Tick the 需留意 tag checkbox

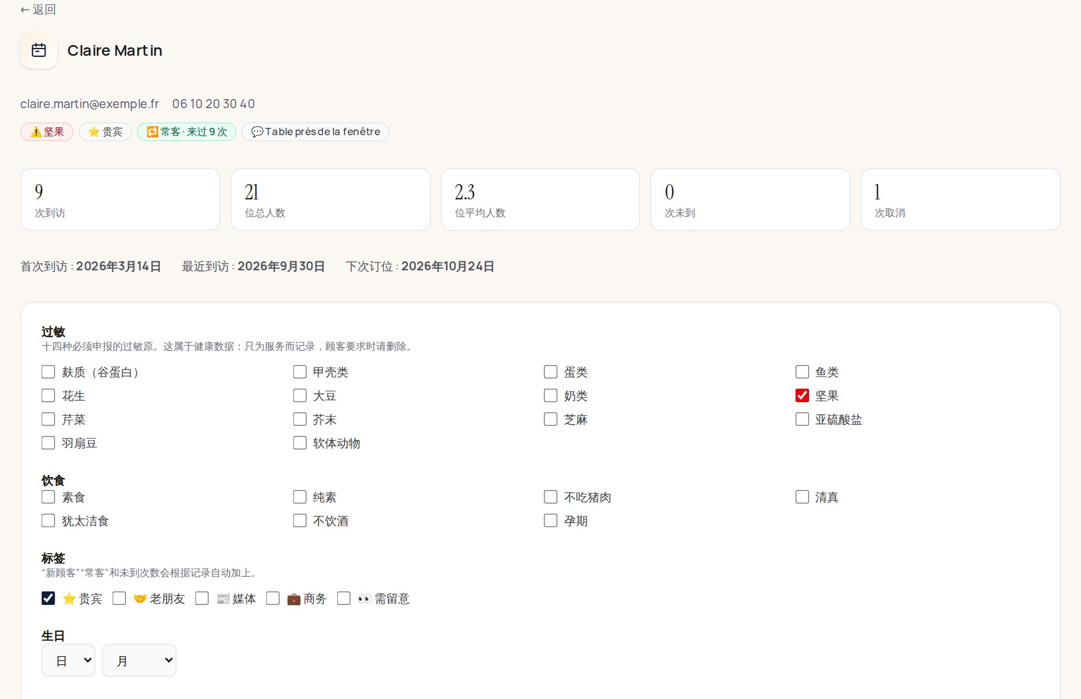coord(344,598)
